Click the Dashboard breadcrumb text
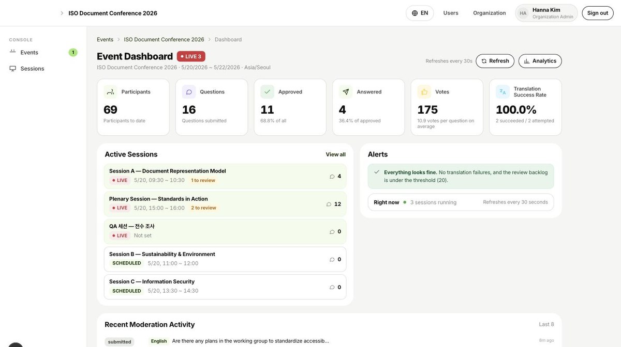The width and height of the screenshot is (621, 347). click(228, 39)
